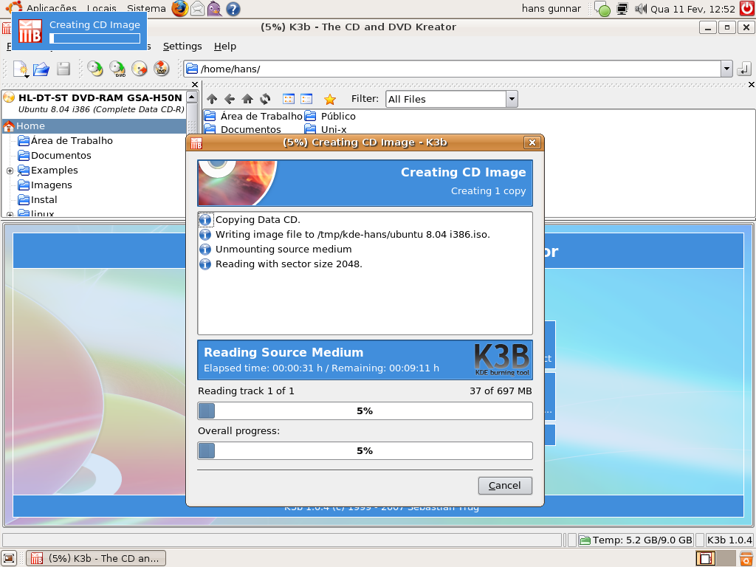Expand the linux folder tree node
756x567 pixels.
pyautogui.click(x=10, y=214)
